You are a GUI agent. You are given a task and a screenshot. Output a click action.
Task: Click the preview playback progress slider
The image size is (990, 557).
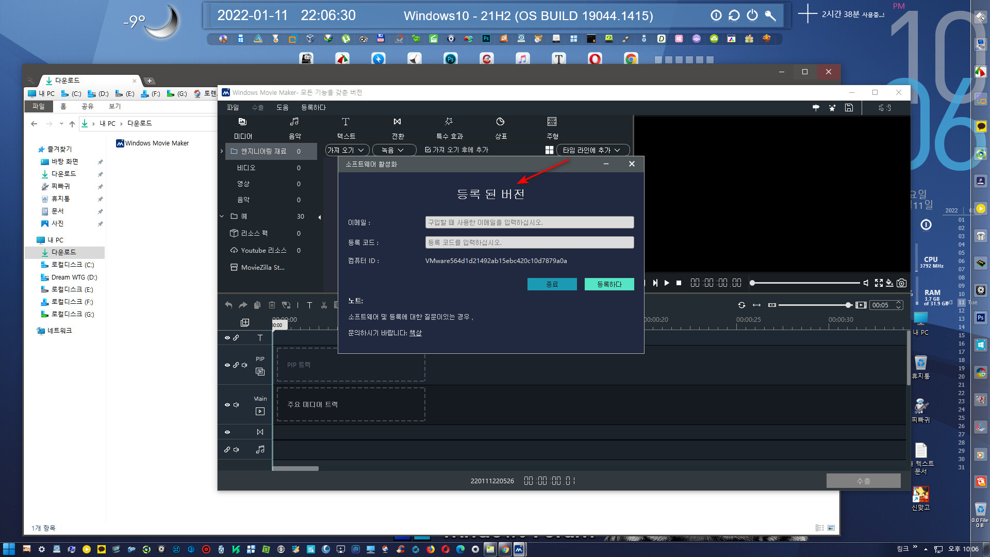coord(805,283)
